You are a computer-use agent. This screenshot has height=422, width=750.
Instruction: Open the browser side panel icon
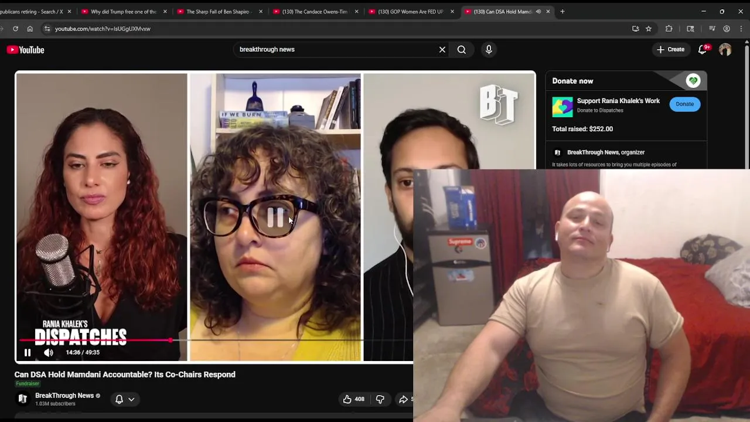click(x=690, y=29)
